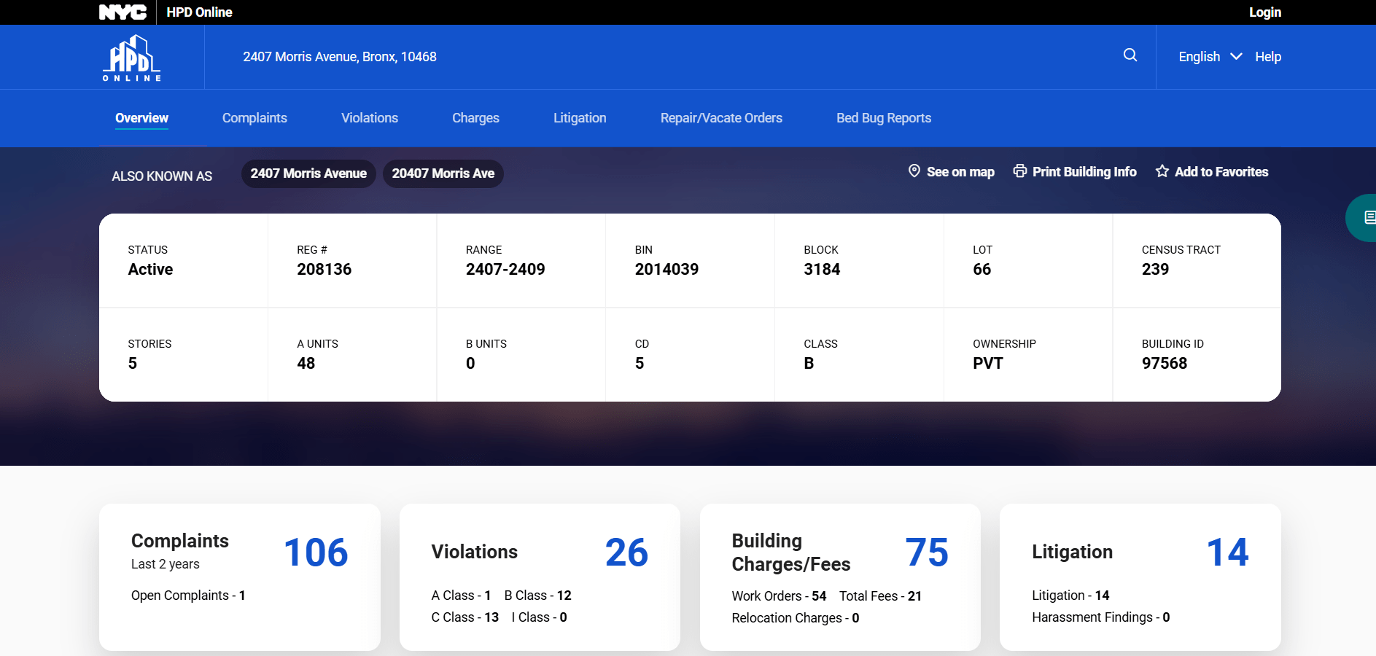Viewport: 1376px width, 656px height.
Task: Click the printer icon
Action: click(1019, 171)
